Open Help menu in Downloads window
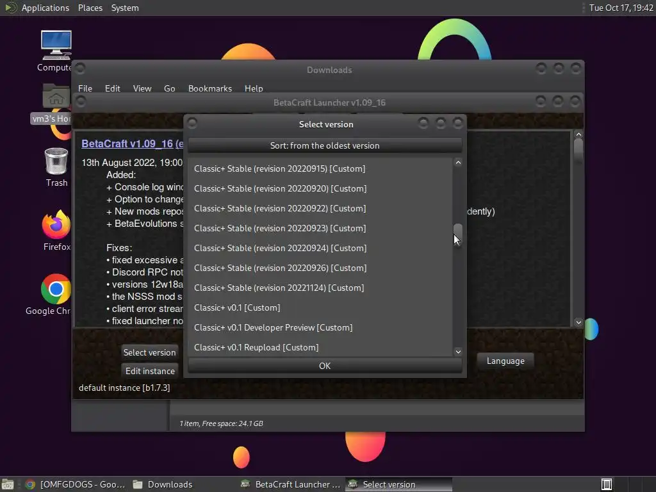Image resolution: width=656 pixels, height=492 pixels. (x=254, y=88)
